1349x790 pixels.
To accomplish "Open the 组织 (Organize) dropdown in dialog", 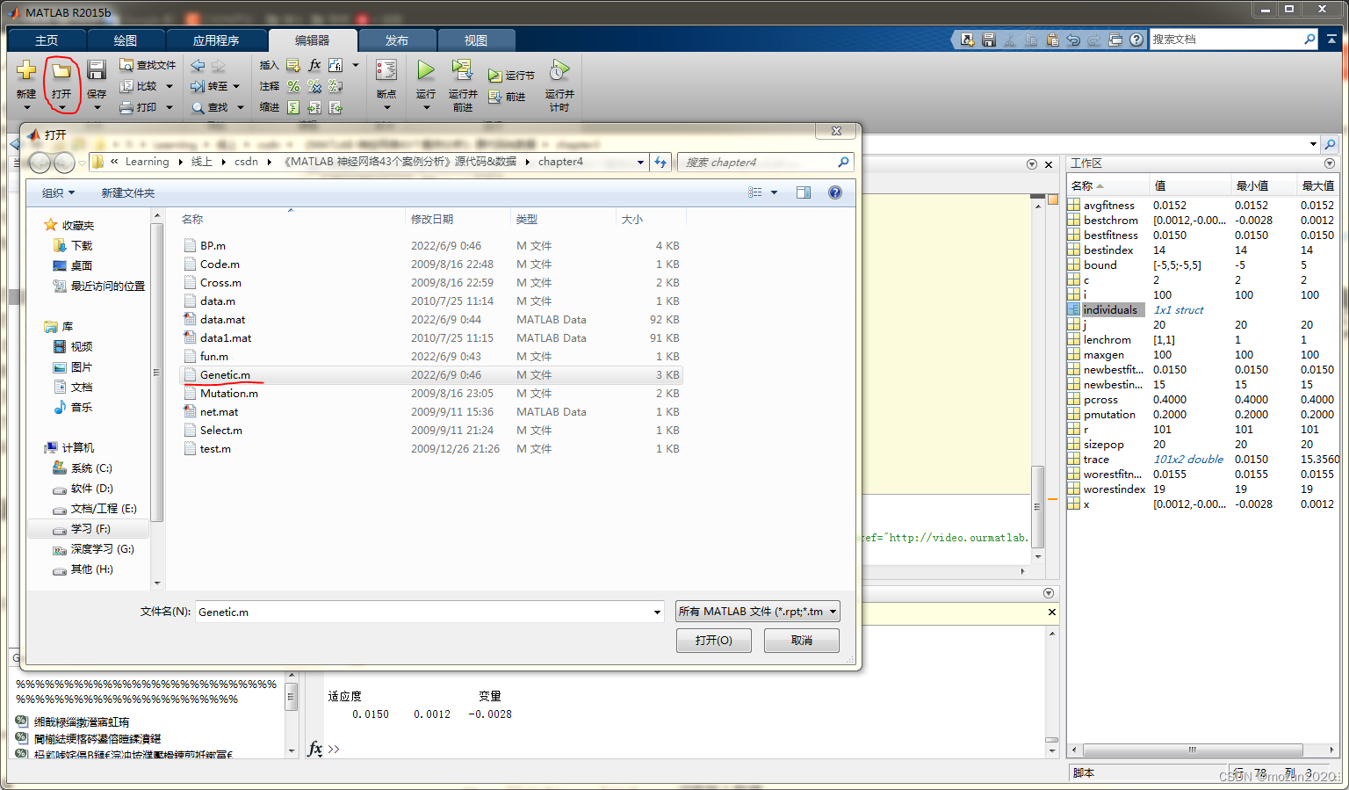I will click(x=59, y=192).
